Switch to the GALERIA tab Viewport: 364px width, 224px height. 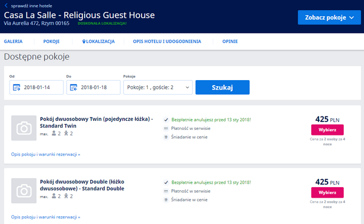[x=13, y=41]
